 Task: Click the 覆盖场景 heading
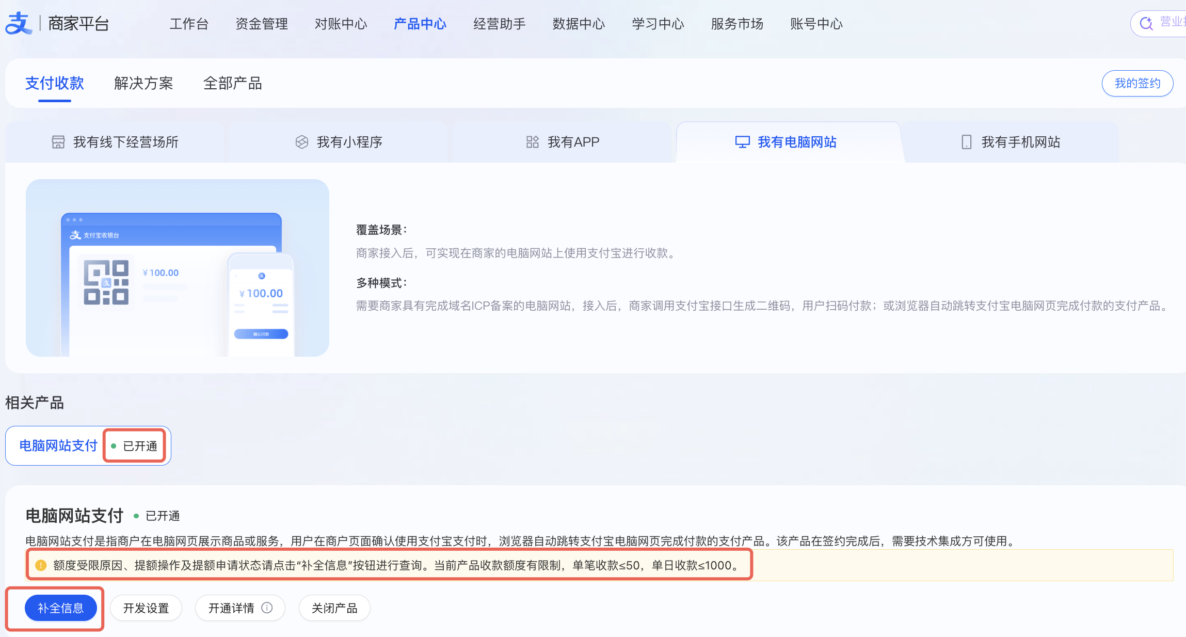pos(381,230)
